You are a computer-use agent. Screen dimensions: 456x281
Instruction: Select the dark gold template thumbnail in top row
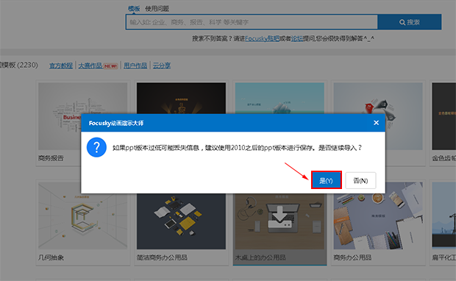181,98
